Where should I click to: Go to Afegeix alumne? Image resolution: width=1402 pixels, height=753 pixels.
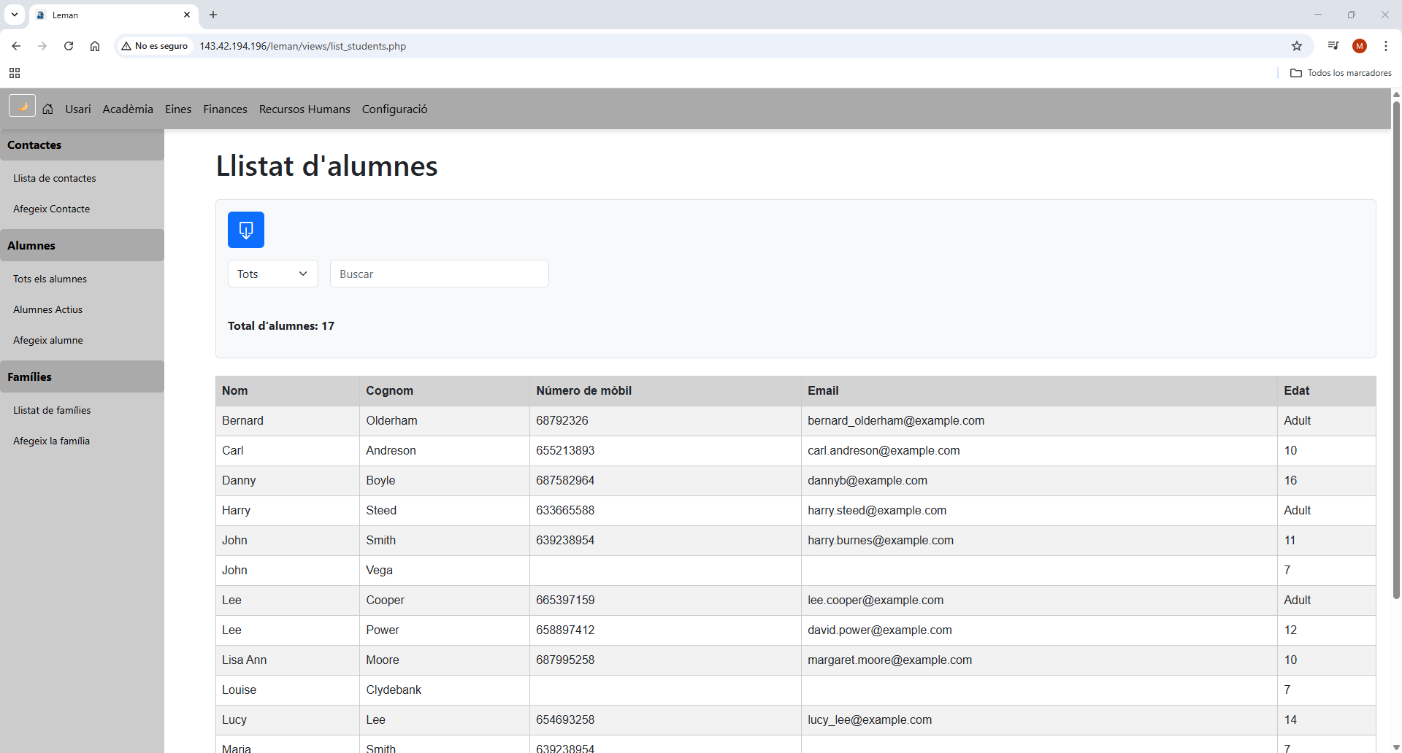pos(48,340)
